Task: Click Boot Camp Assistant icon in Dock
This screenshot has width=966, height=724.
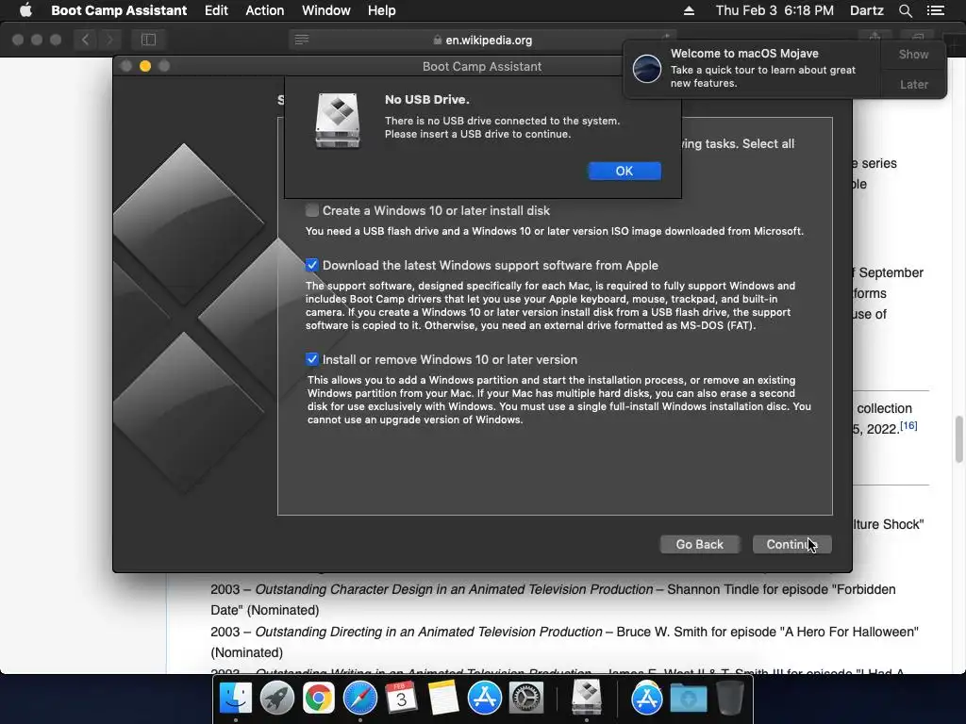Action: click(587, 697)
